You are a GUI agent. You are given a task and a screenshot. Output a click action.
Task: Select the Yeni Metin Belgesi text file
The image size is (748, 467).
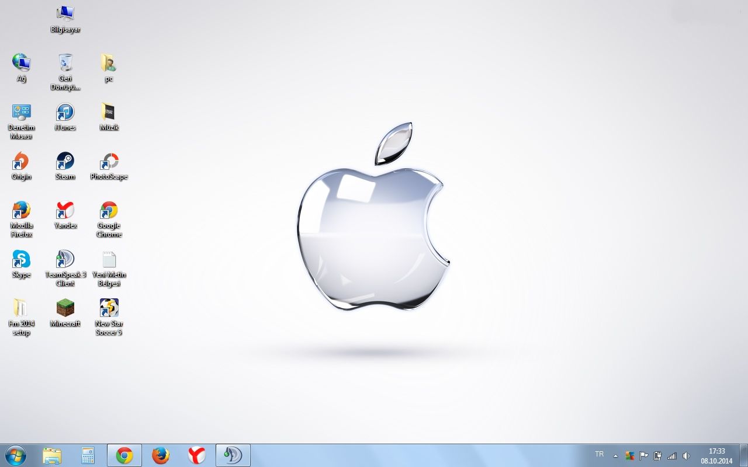point(109,269)
